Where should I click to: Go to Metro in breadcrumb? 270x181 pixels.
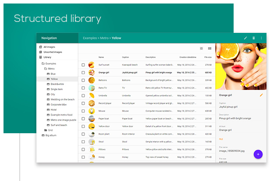[104, 38]
